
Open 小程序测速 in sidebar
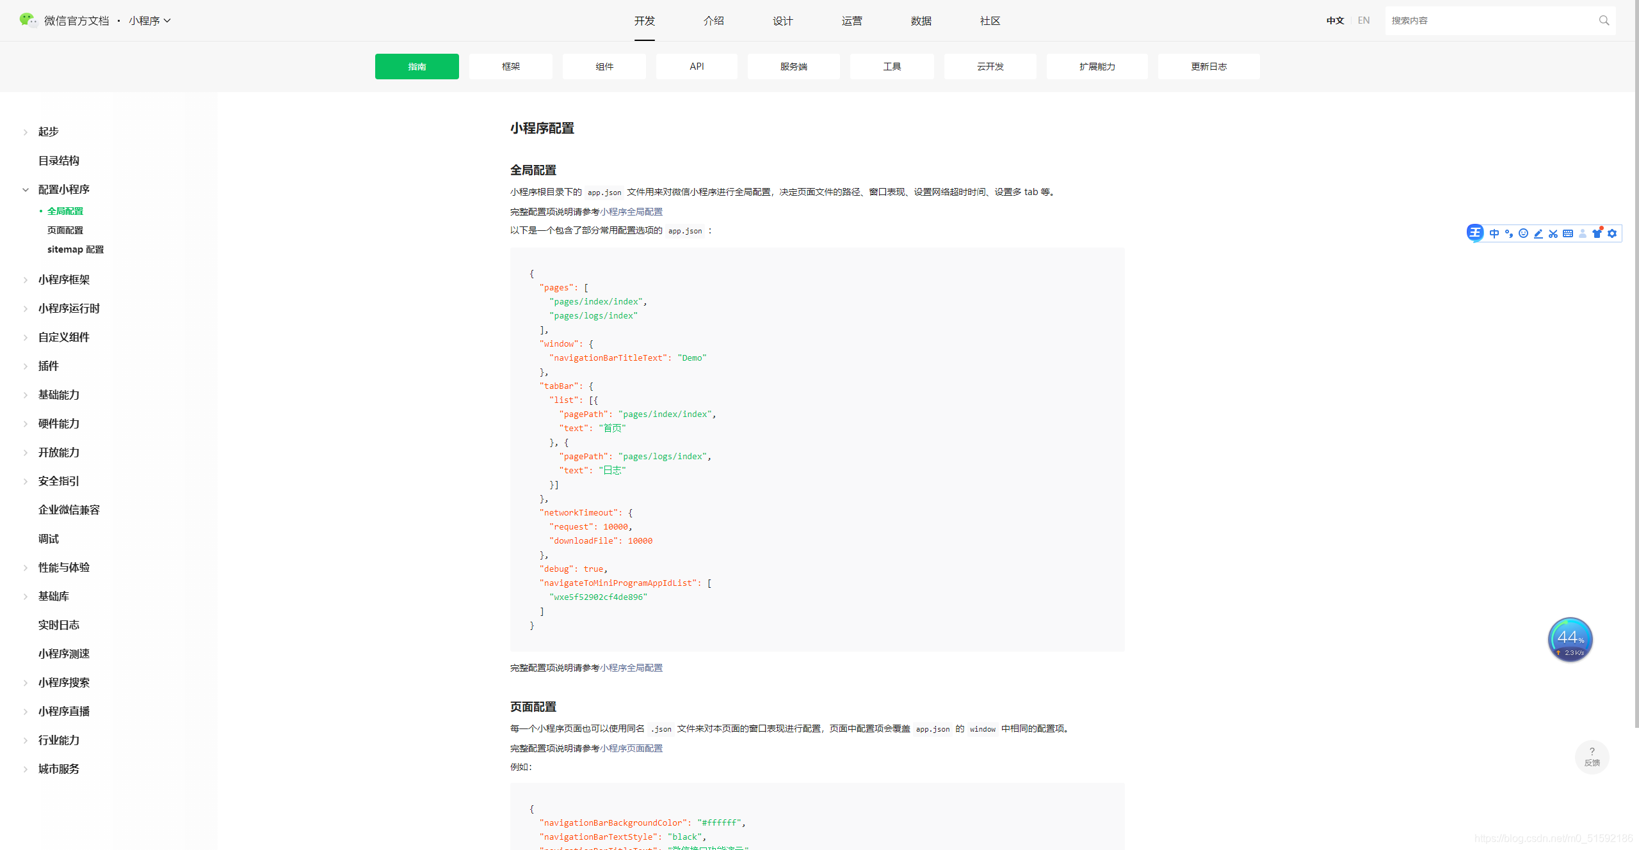[x=64, y=654]
